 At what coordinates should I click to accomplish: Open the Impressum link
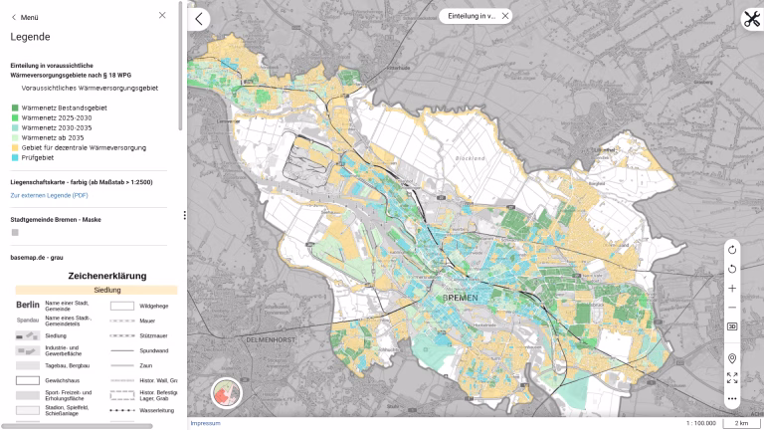click(205, 423)
